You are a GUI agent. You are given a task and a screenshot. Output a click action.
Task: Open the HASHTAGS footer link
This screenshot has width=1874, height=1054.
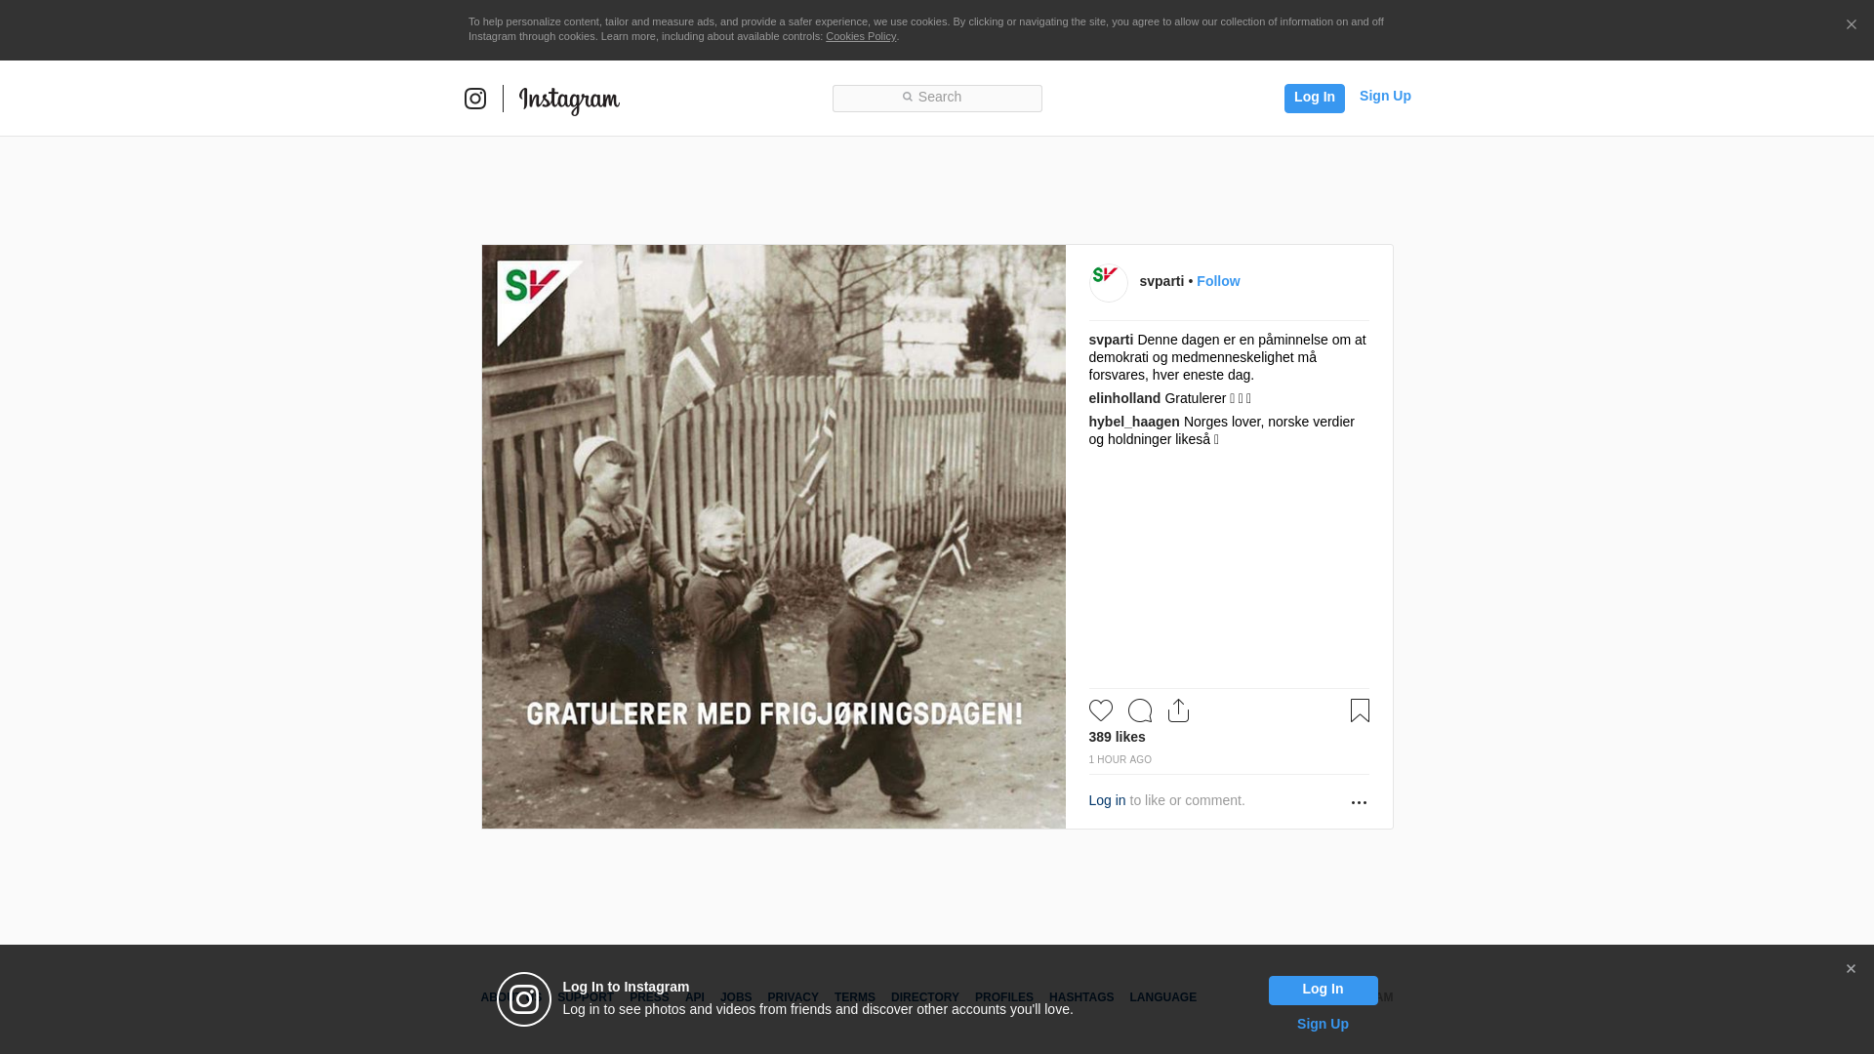tap(1081, 997)
